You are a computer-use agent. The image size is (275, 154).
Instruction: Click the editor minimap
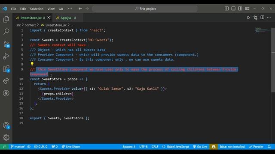(x=263, y=30)
